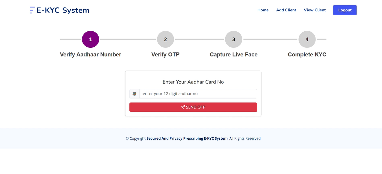382x174 pixels.
Task: Select the step 2 circle
Action: click(165, 39)
